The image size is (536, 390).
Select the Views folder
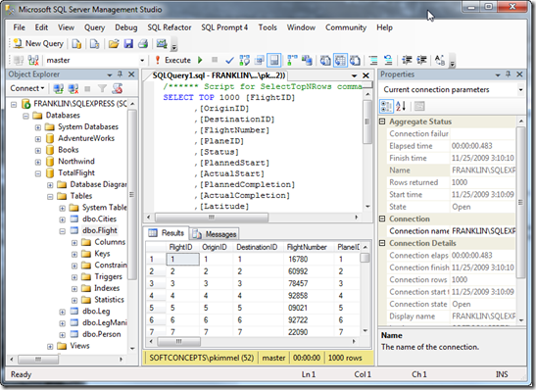(x=79, y=346)
